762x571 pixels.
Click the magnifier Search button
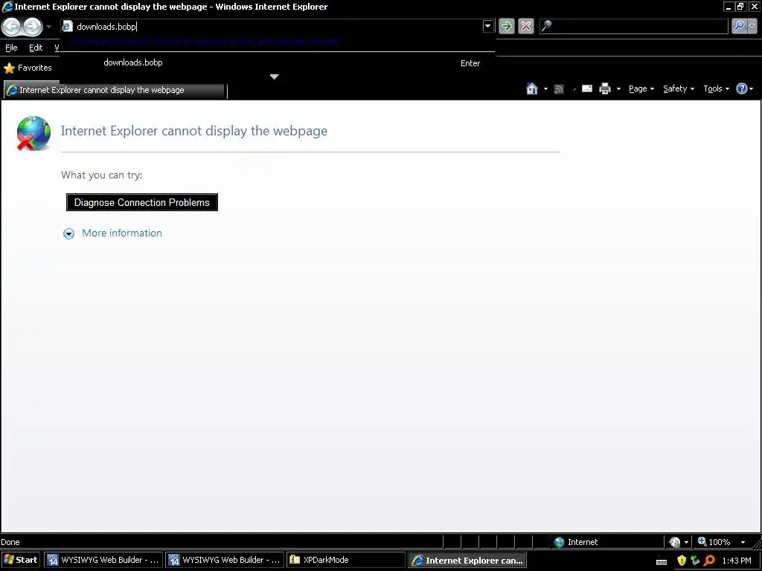coord(739,26)
